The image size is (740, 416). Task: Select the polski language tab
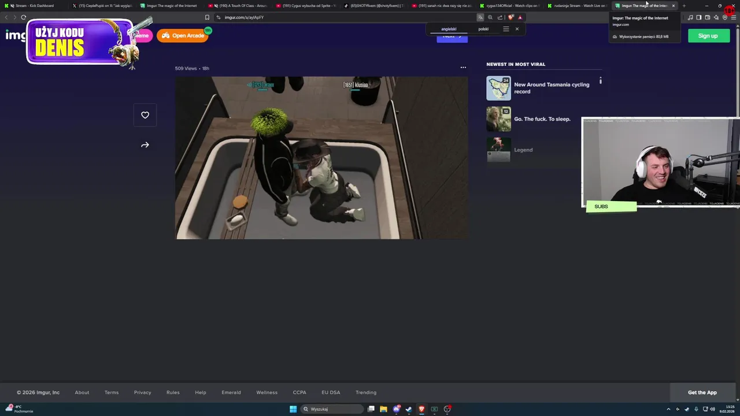(x=483, y=29)
